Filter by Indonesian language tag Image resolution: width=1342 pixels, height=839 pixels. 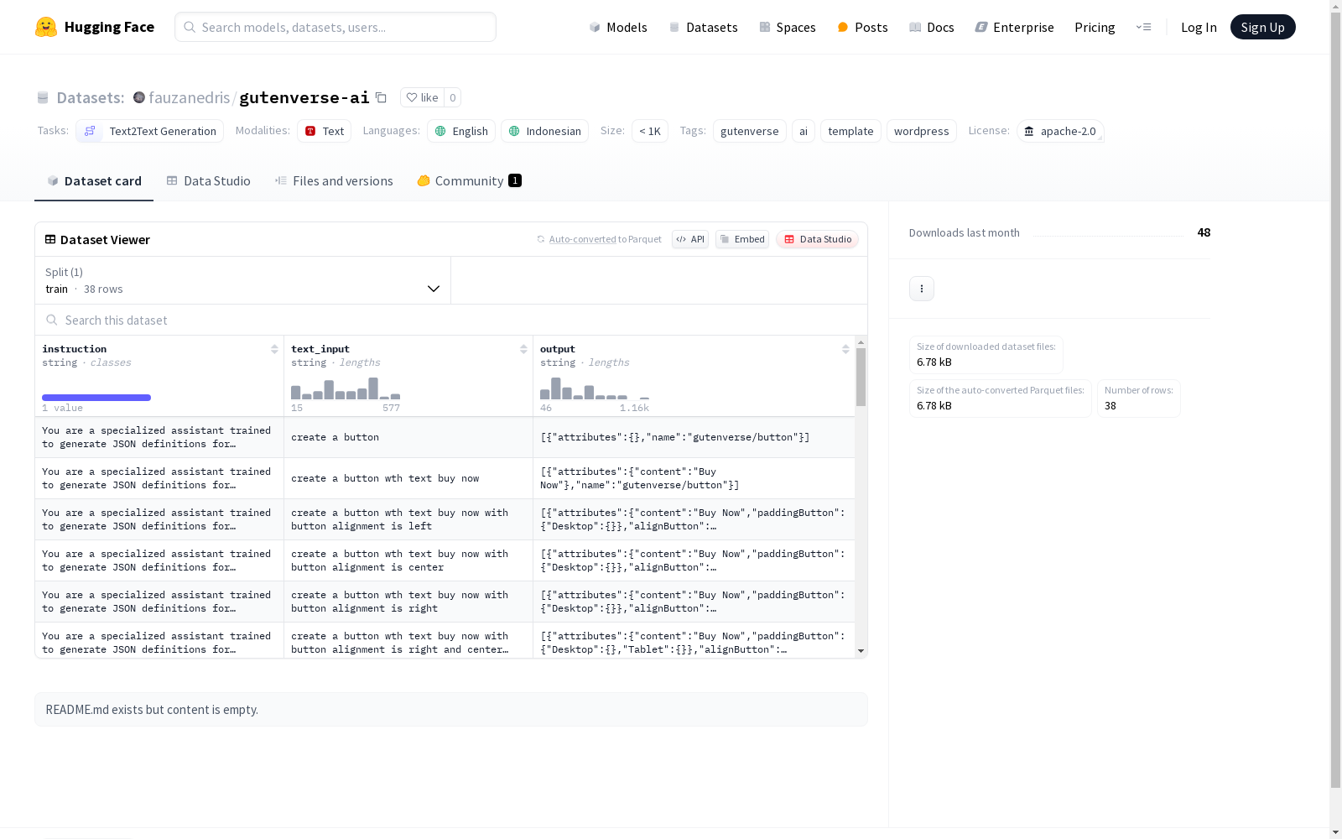(x=544, y=131)
